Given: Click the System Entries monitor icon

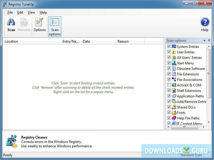Looking at the screenshot, I should click(x=174, y=46).
